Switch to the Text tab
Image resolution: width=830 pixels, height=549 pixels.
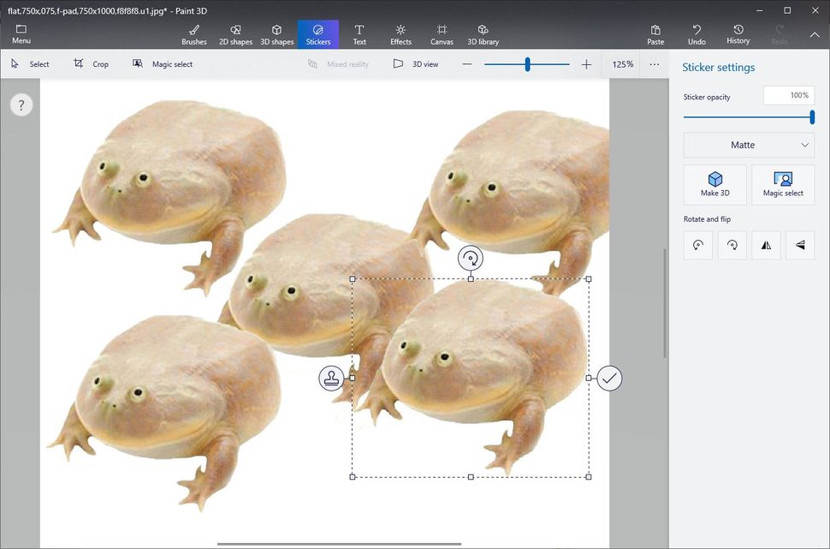tap(359, 34)
